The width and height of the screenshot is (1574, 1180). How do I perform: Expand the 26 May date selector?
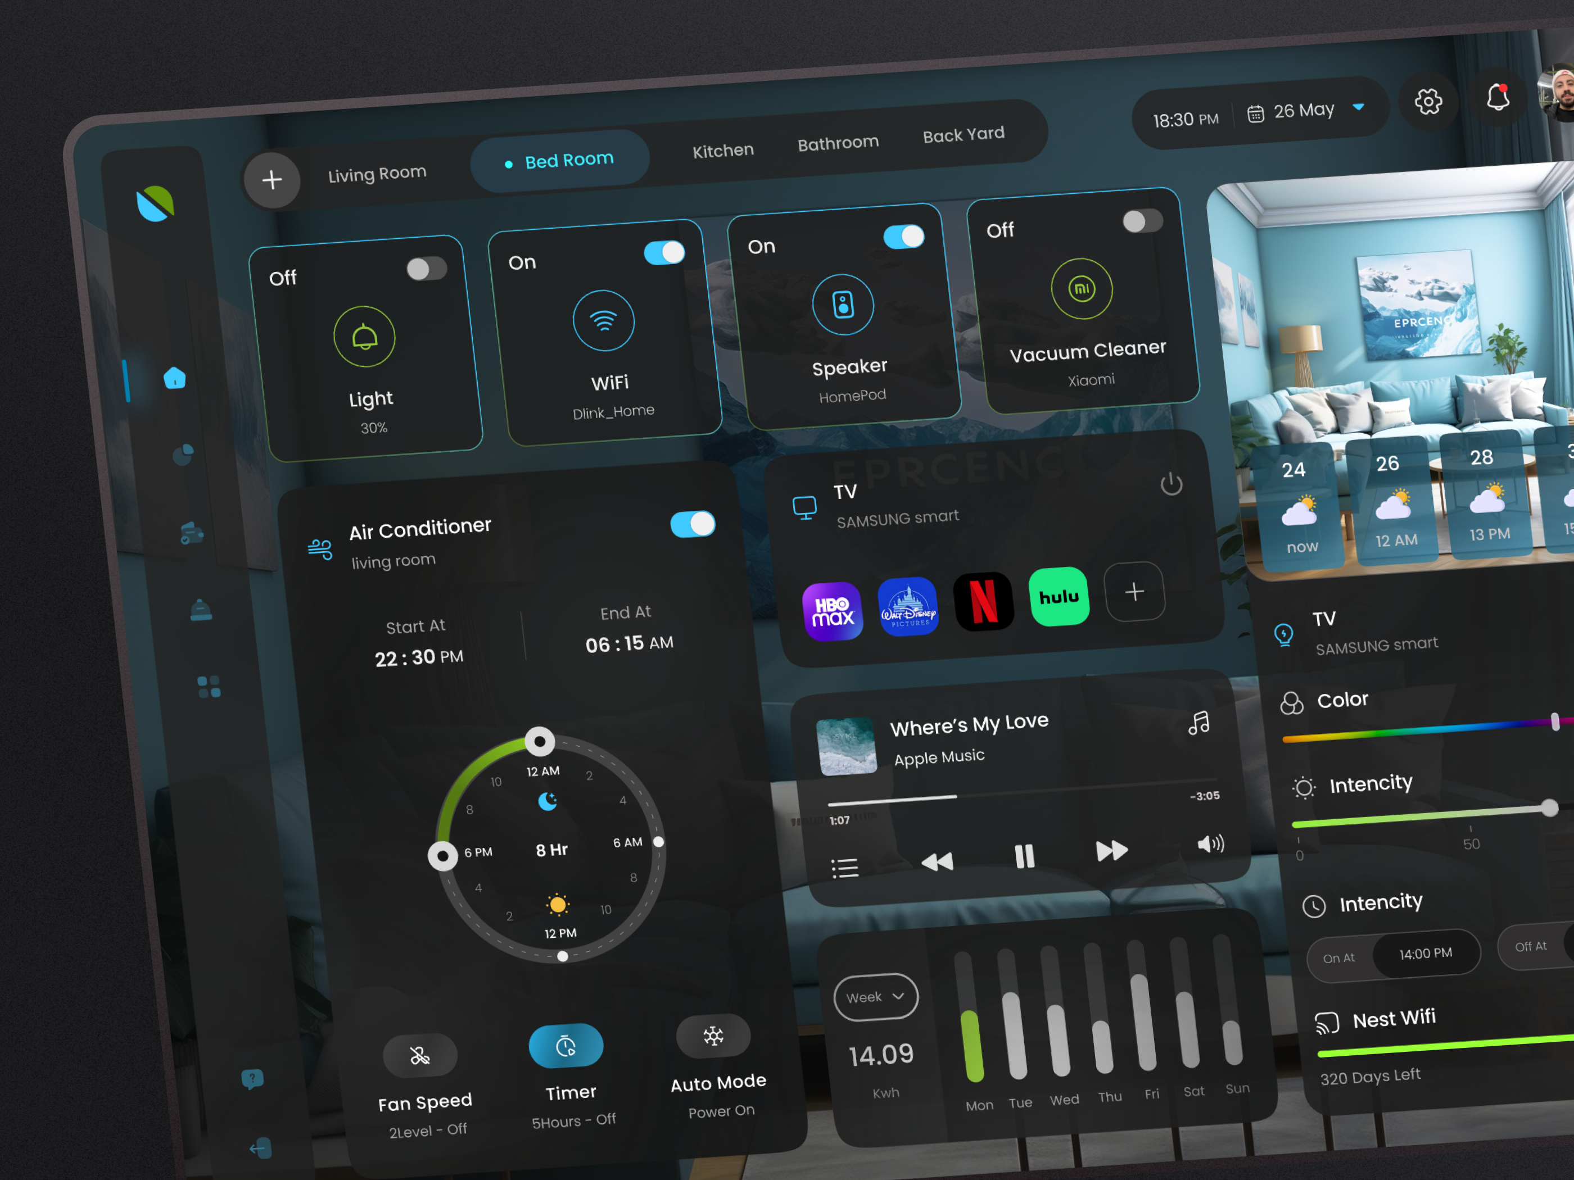(x=1358, y=108)
